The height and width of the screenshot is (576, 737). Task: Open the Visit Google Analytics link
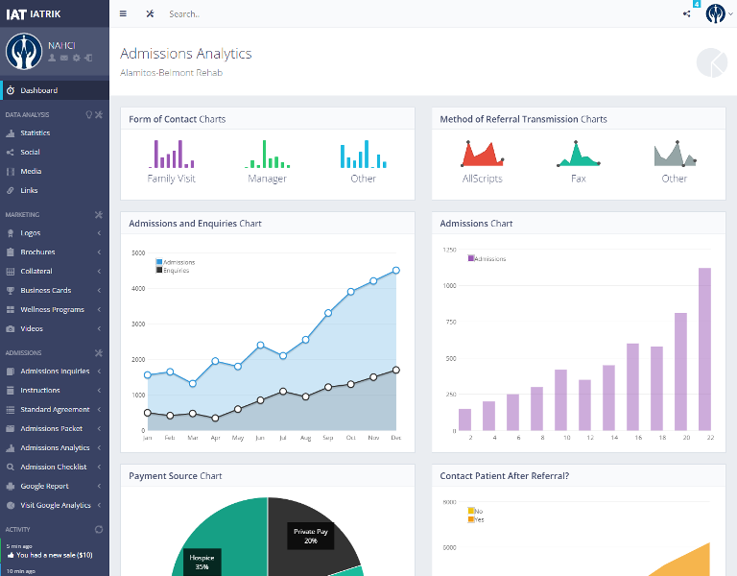pos(55,505)
